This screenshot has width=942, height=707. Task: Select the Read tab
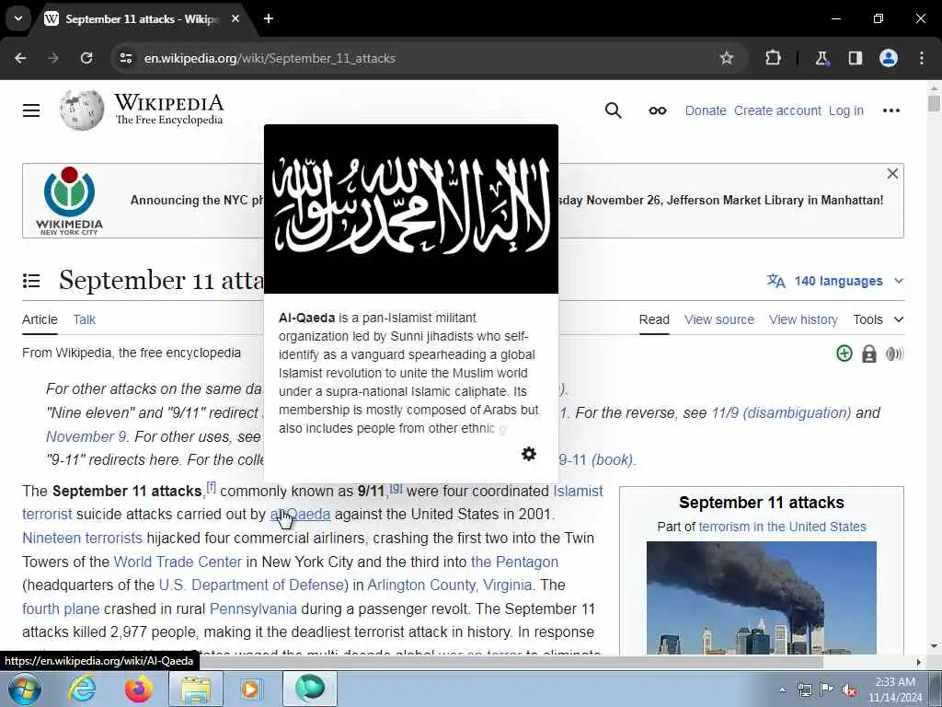coord(654,319)
